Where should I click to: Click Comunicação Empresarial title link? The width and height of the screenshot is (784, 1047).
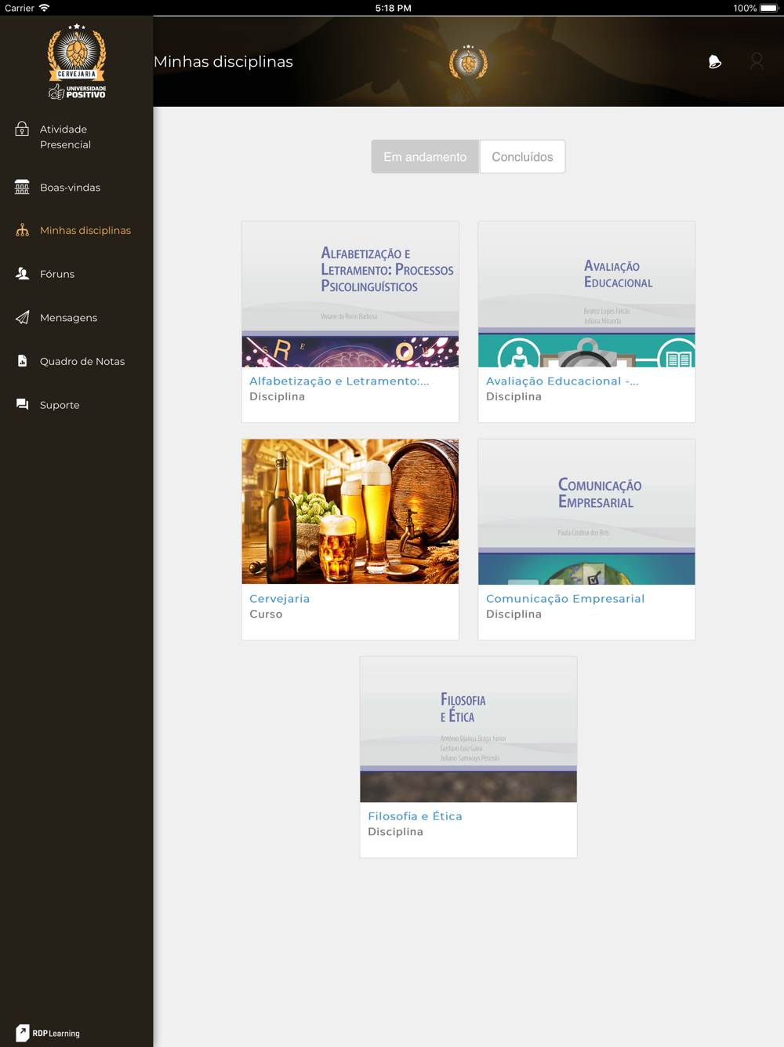click(x=565, y=598)
